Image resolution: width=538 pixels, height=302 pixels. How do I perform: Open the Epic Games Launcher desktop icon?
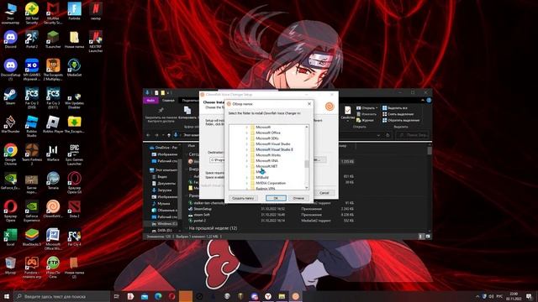point(74,154)
